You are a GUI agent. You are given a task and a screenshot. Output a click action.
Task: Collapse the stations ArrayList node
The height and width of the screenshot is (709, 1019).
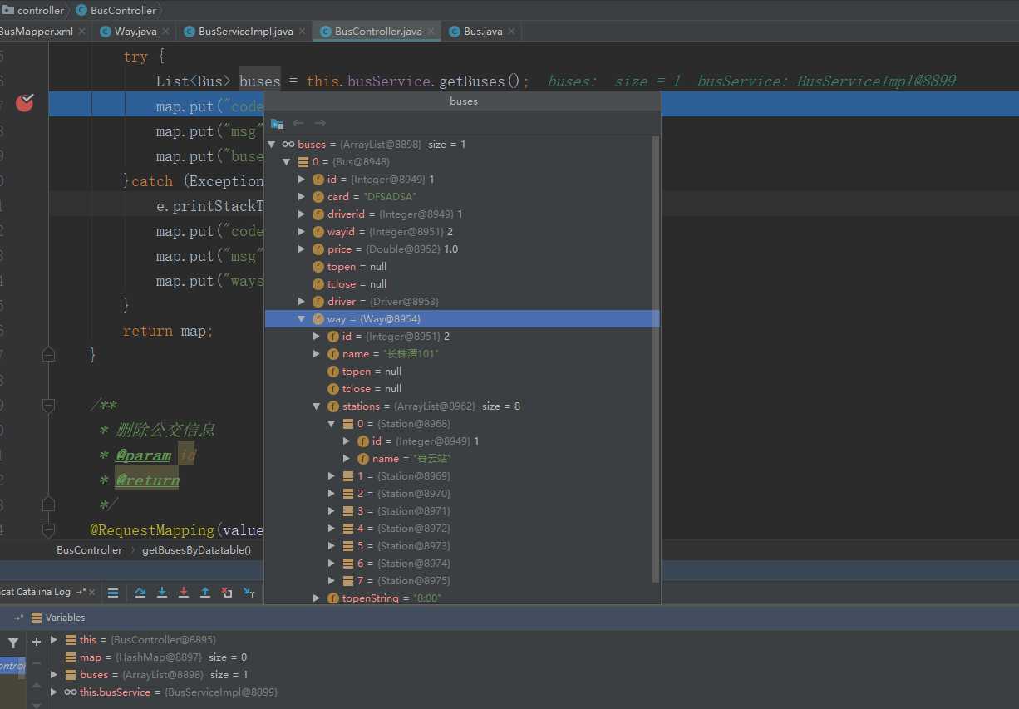pos(317,406)
